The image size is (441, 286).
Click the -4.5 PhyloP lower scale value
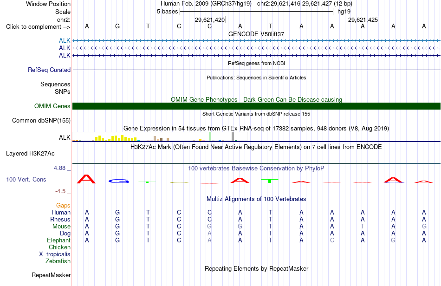(x=60, y=191)
